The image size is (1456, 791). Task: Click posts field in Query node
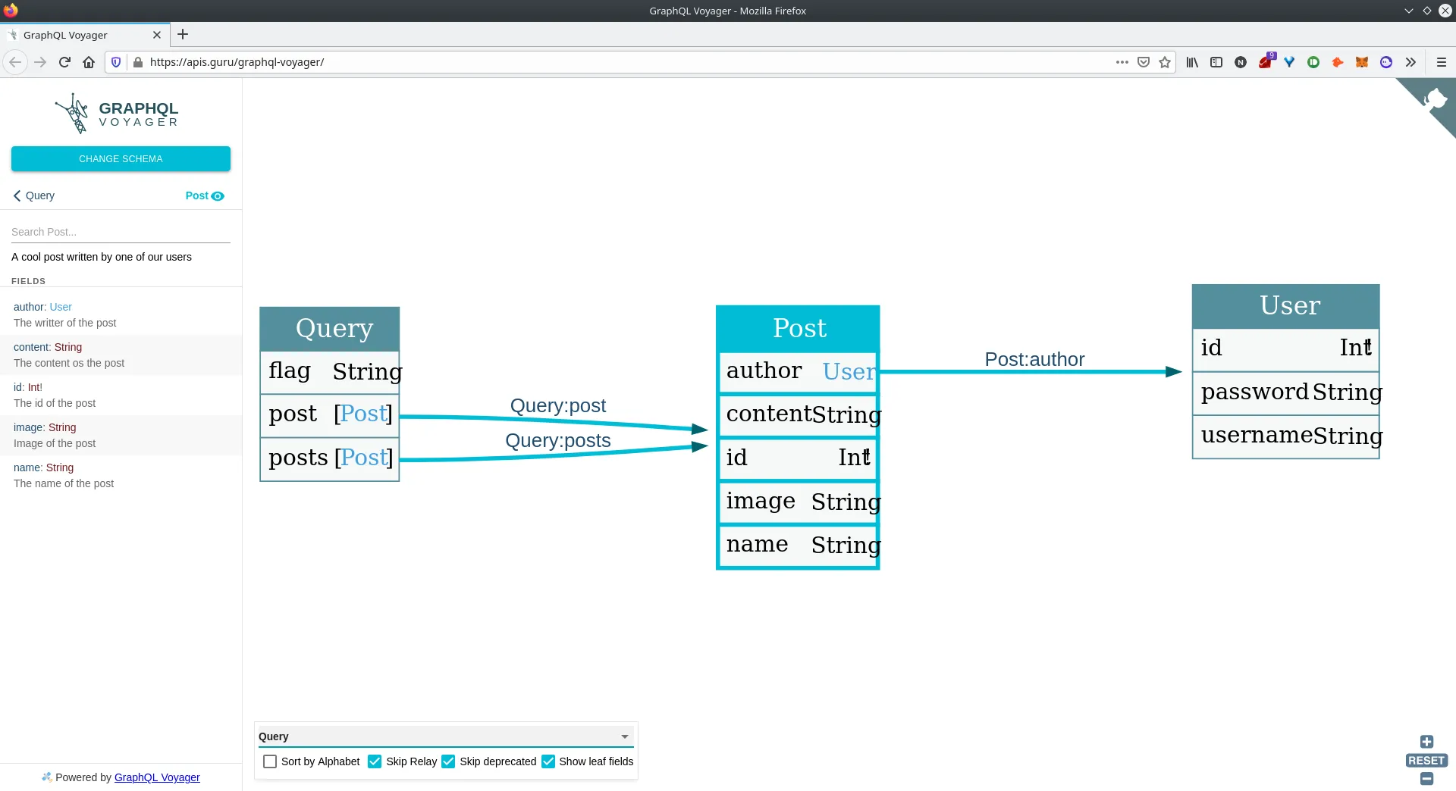pyautogui.click(x=330, y=458)
